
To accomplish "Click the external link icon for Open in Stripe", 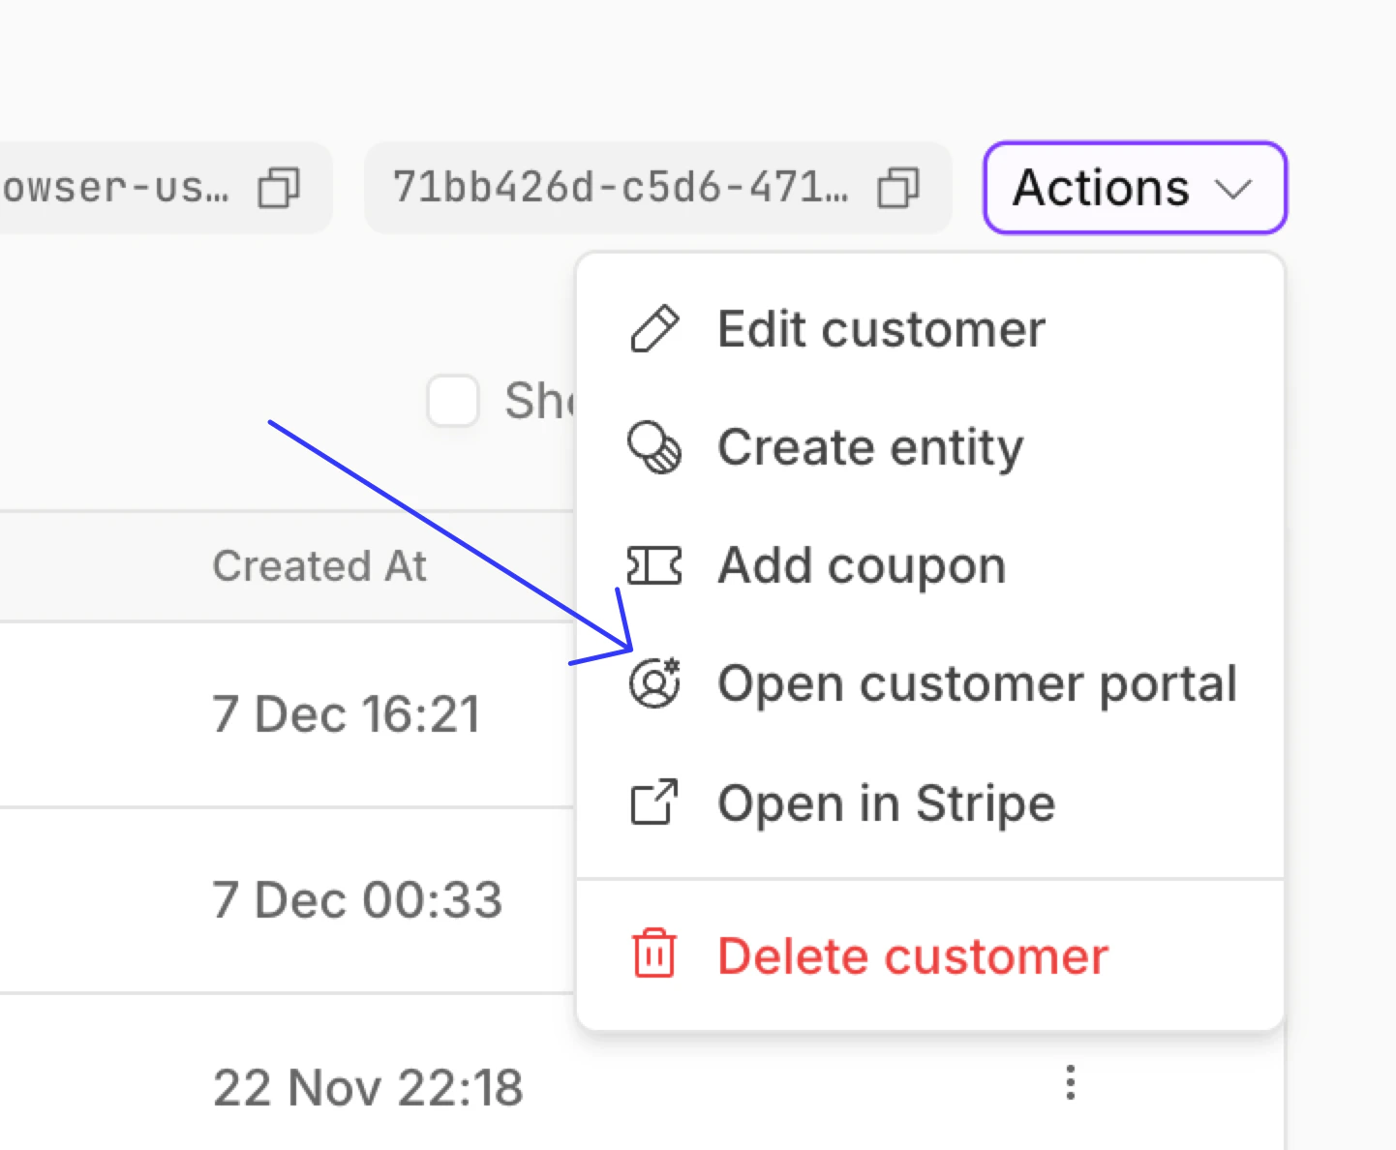I will [x=654, y=802].
